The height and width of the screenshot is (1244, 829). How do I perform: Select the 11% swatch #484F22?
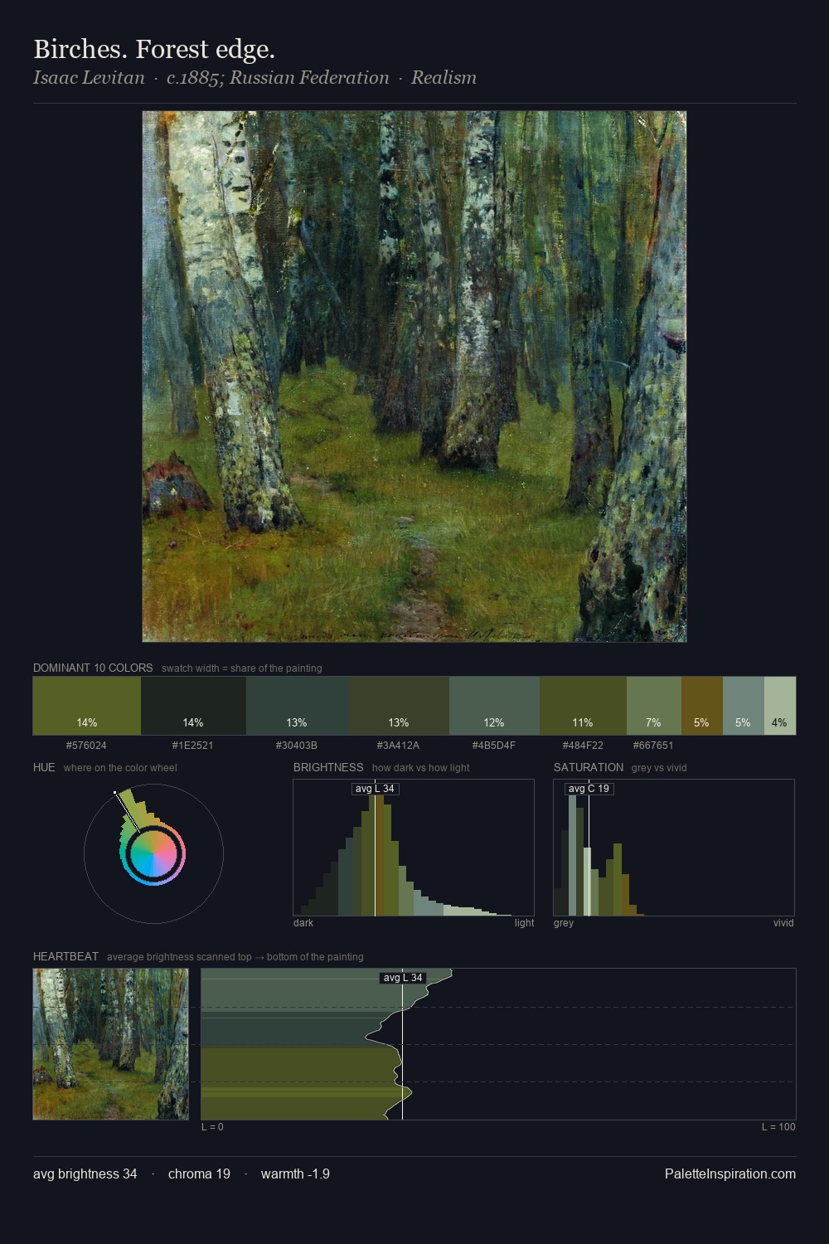point(583,706)
